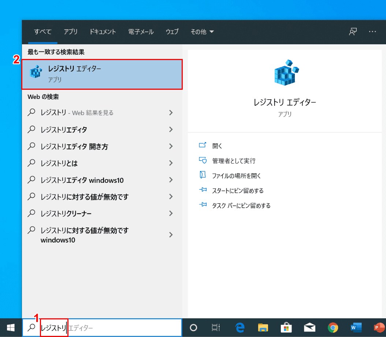This screenshot has height=337, width=386.
Task: Select the レジストリとは suggestion
Action: pos(102,163)
